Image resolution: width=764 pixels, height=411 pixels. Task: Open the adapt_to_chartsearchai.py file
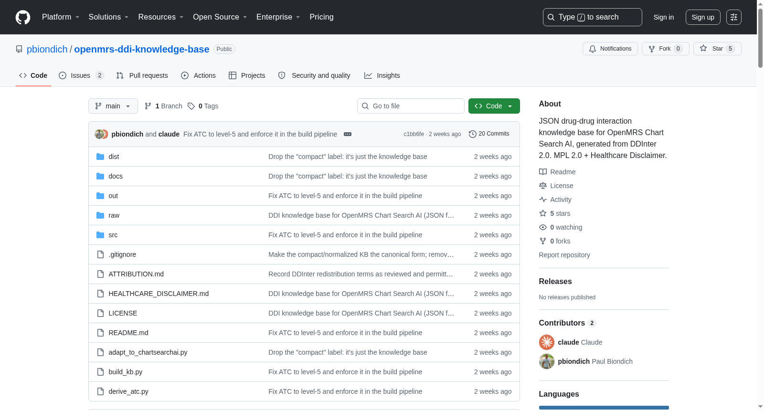148,352
